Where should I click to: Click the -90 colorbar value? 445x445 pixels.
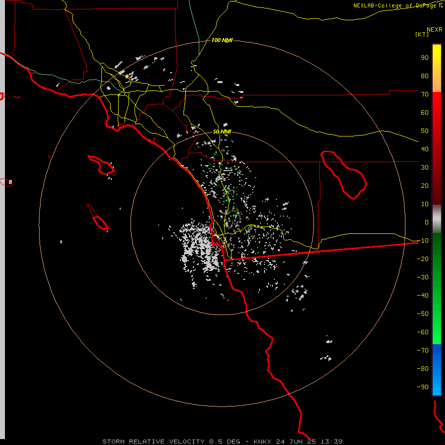[423, 387]
